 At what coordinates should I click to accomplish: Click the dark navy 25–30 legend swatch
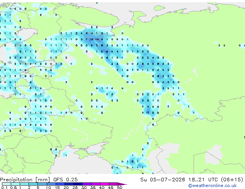click(78, 184)
